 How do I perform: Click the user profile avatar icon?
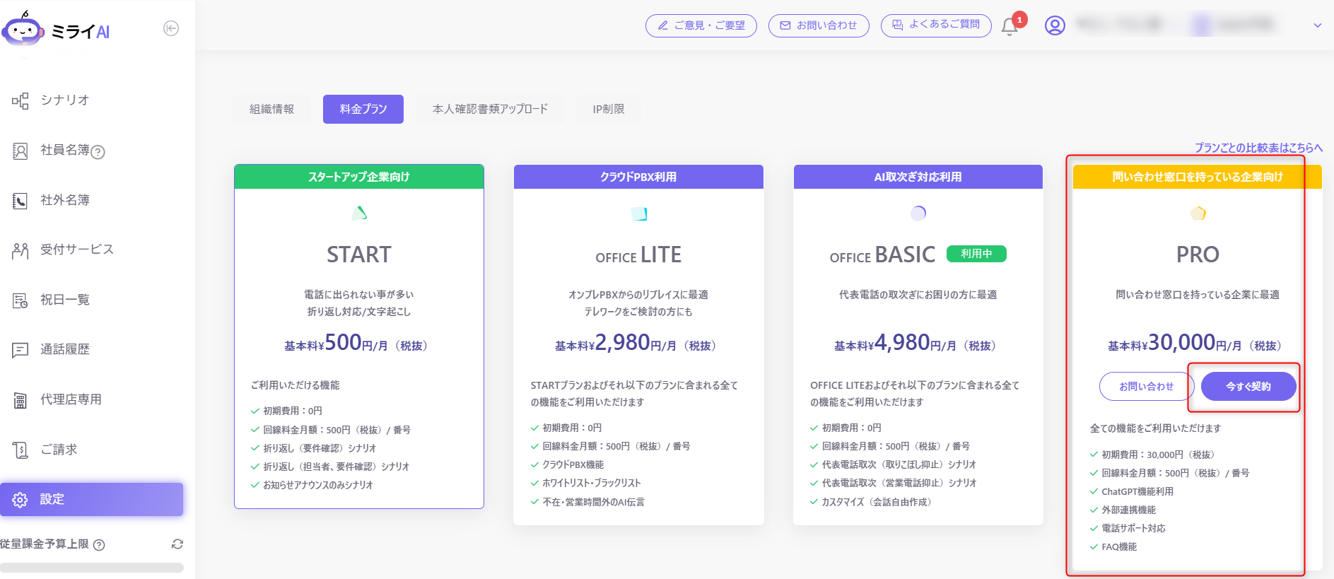(x=1055, y=25)
